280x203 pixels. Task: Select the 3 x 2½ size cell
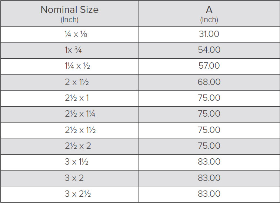coord(70,194)
